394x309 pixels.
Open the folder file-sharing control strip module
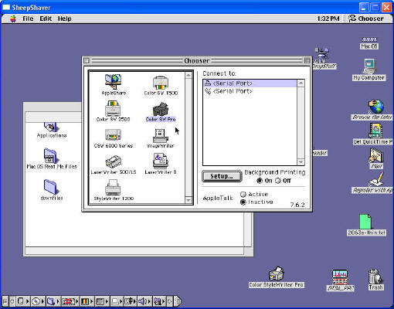click(53, 301)
